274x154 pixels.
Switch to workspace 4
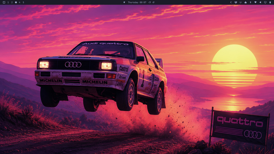coord(20,3)
